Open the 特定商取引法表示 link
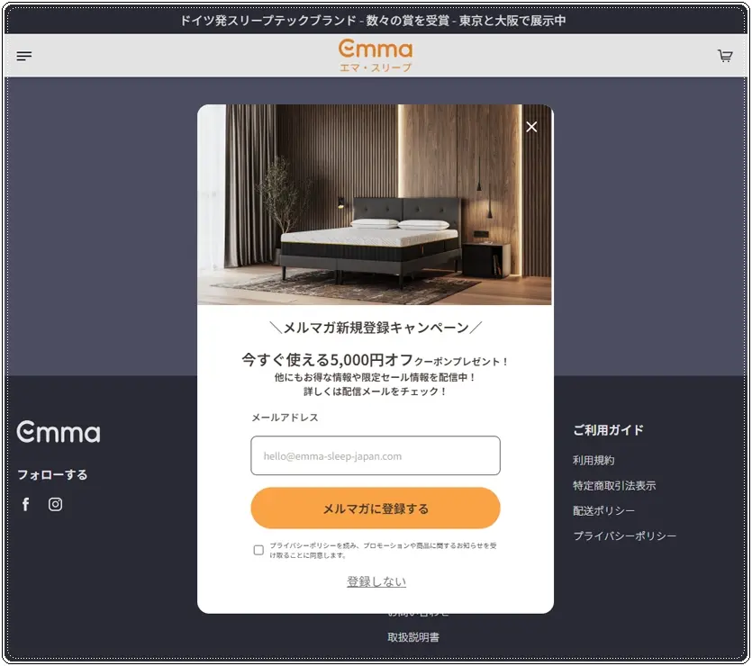 pyautogui.click(x=614, y=485)
